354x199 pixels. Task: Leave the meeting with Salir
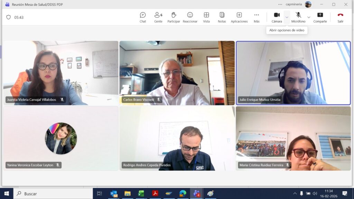pyautogui.click(x=341, y=17)
